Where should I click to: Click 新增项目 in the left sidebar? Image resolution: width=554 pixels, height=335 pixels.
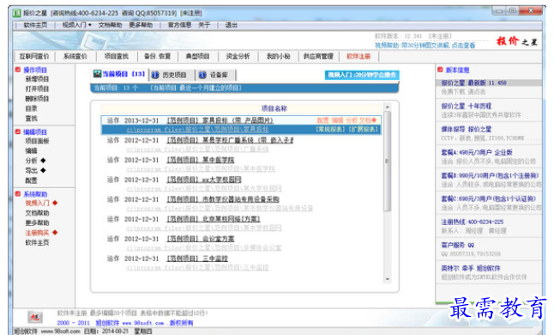pos(37,79)
